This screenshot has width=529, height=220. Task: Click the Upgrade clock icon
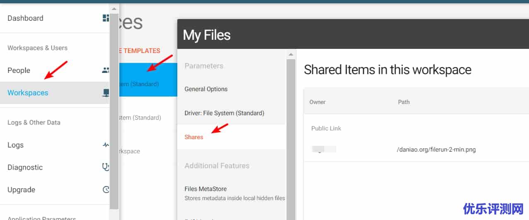106,190
